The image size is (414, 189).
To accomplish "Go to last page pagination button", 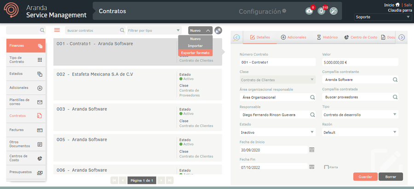I will 170,180.
